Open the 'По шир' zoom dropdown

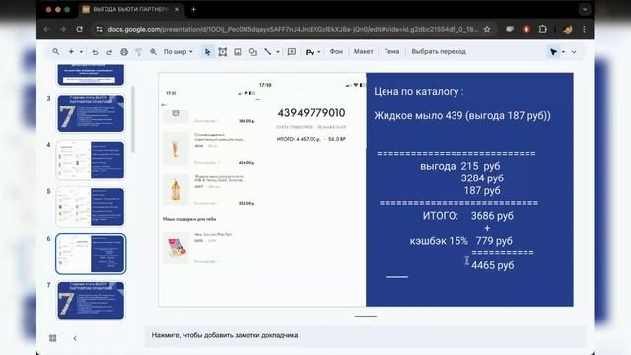[177, 52]
